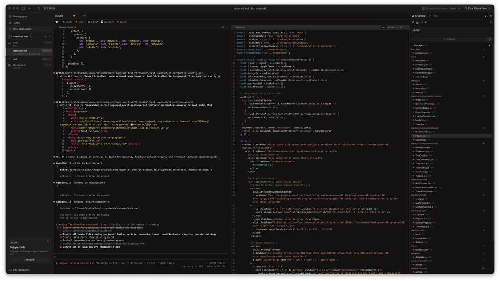This screenshot has height=281, width=500.
Task: Open the repository path Open dropdown arrow
Action: point(459,8)
